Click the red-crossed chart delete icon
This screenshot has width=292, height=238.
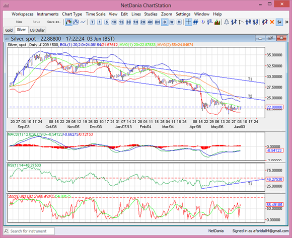(264, 22)
